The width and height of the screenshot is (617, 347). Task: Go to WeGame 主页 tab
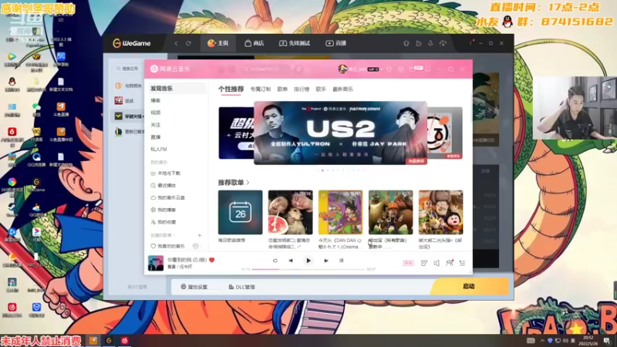click(x=218, y=43)
